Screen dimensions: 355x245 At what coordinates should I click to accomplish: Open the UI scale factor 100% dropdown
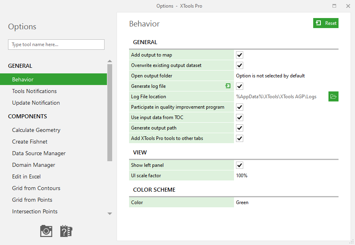coord(286,176)
